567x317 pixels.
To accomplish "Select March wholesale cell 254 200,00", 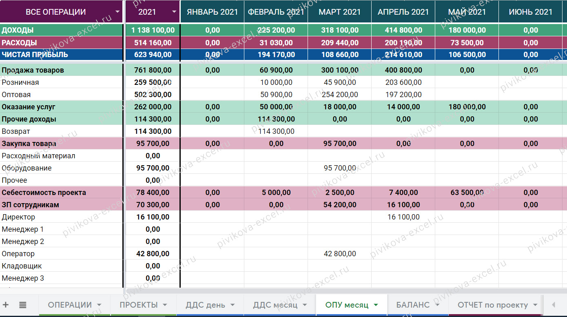I will [x=340, y=95].
